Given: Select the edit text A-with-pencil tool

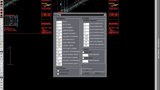Looking at the screenshot, I should click(1, 85).
